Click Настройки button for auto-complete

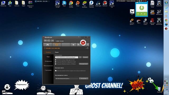point(83,79)
